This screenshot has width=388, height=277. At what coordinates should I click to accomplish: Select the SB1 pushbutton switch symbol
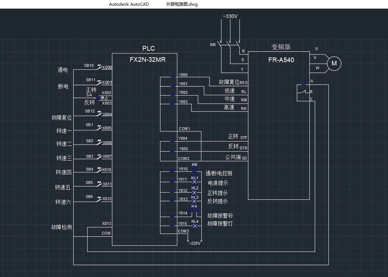[99, 128]
